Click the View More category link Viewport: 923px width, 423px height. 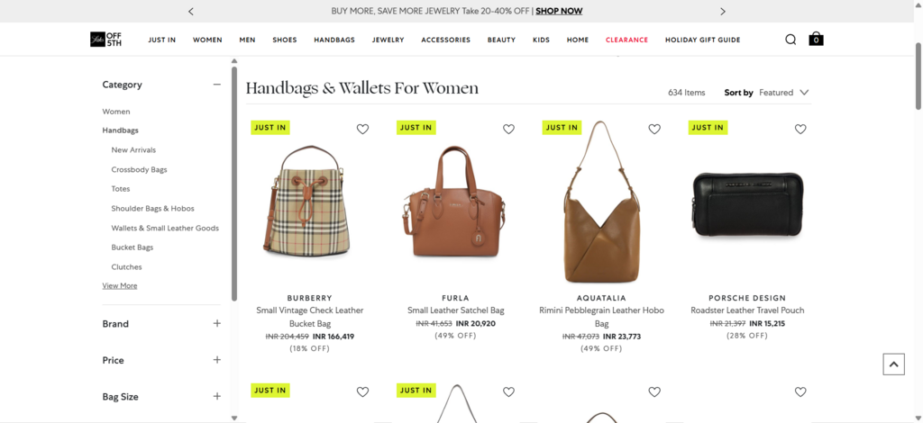(x=120, y=286)
